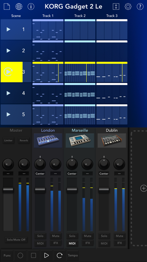Open the London gadget thumbnail
The width and height of the screenshot is (147, 262).
click(x=48, y=140)
